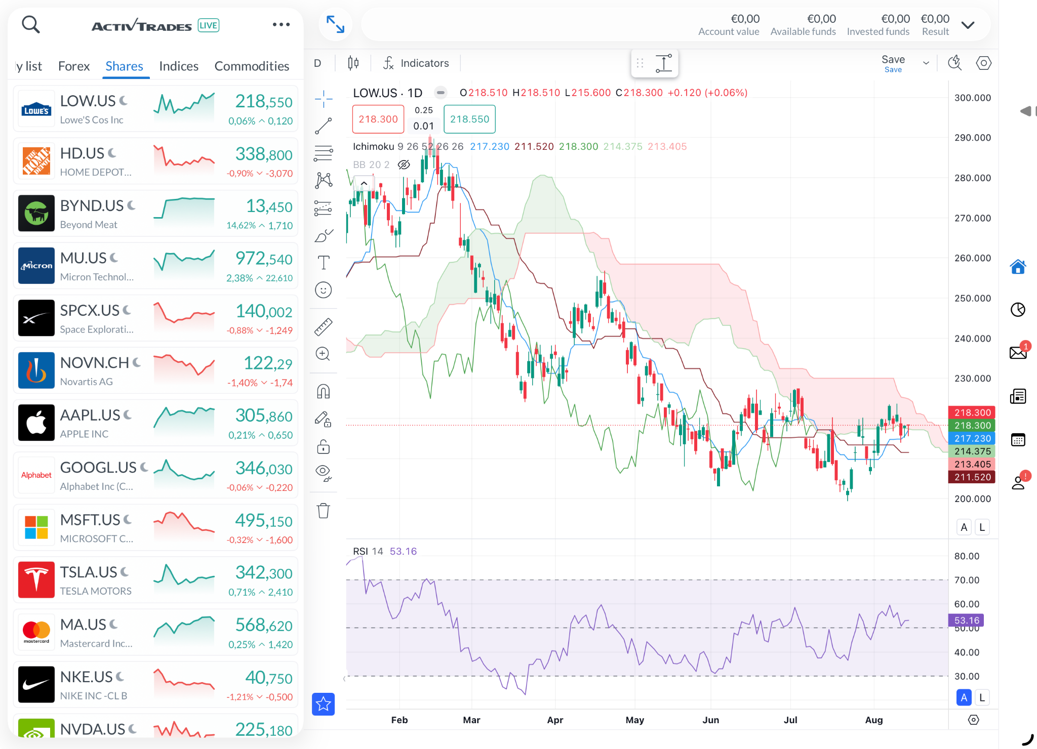Screen dimensions: 1037x749
Task: Open the Save dropdown arrow
Action: [x=926, y=63]
